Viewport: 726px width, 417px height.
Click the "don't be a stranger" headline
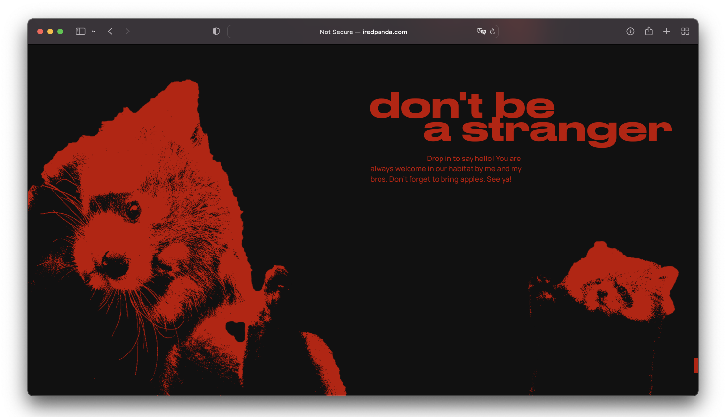pyautogui.click(x=520, y=118)
